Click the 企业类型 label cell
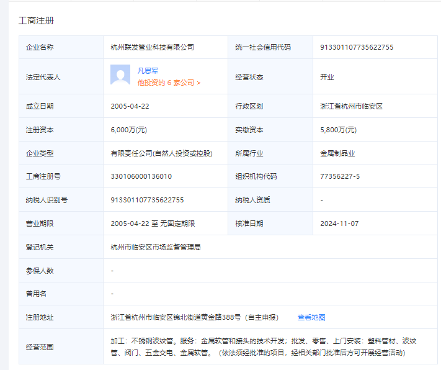This screenshot has height=370, width=441. 61,153
